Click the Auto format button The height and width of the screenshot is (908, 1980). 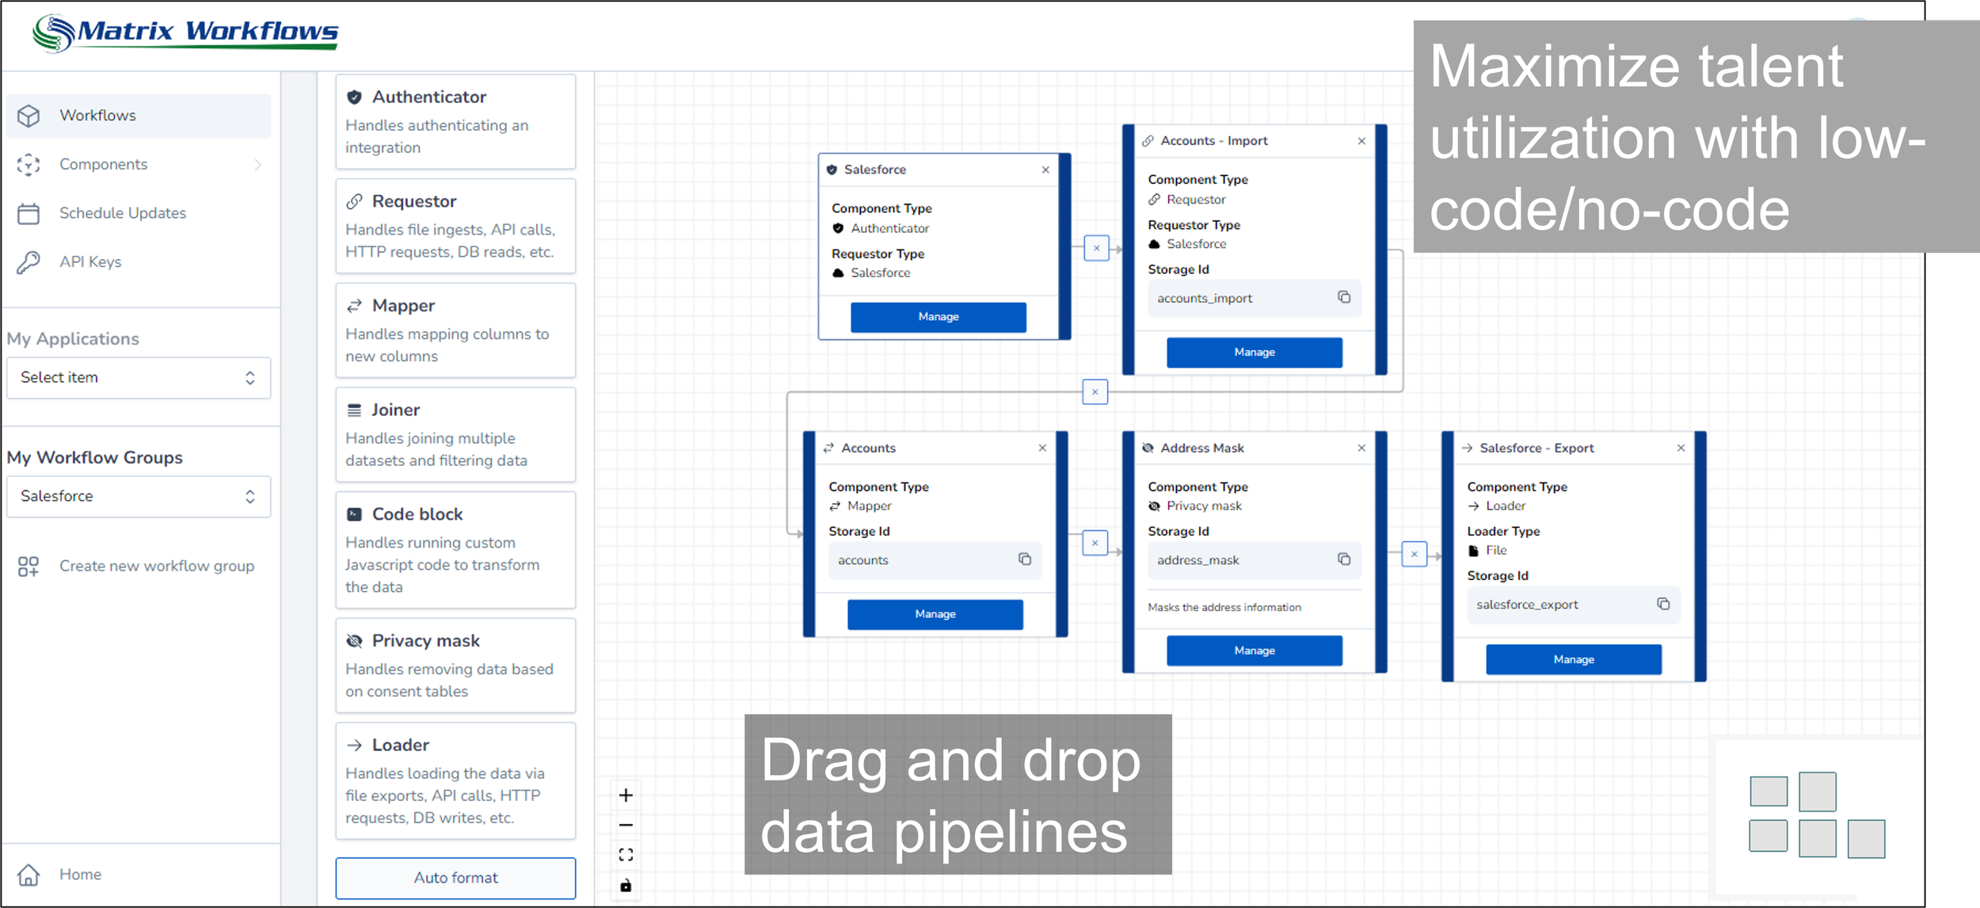pos(455,878)
